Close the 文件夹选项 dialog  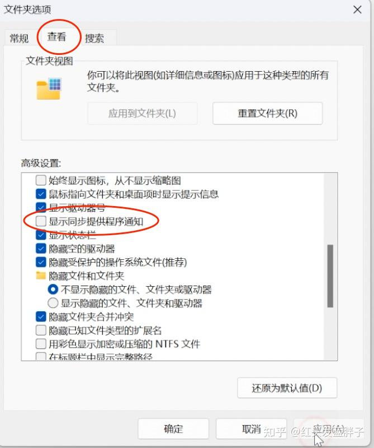pyautogui.click(x=357, y=10)
